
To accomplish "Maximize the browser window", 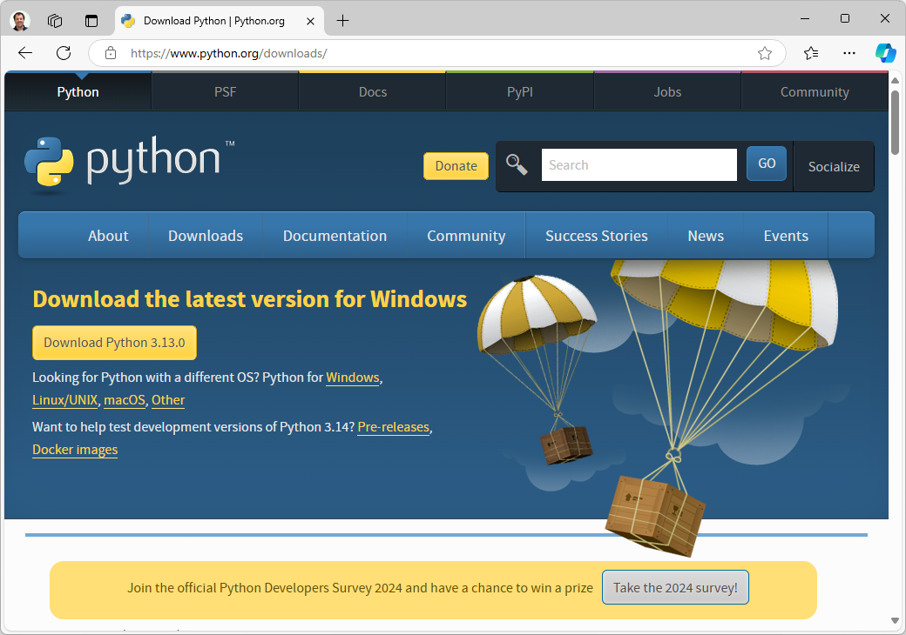I will pos(845,19).
